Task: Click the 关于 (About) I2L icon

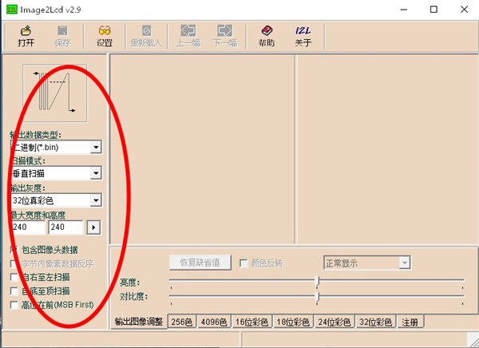Action: click(303, 36)
